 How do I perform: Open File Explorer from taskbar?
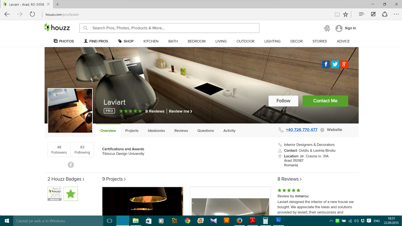coord(136,221)
